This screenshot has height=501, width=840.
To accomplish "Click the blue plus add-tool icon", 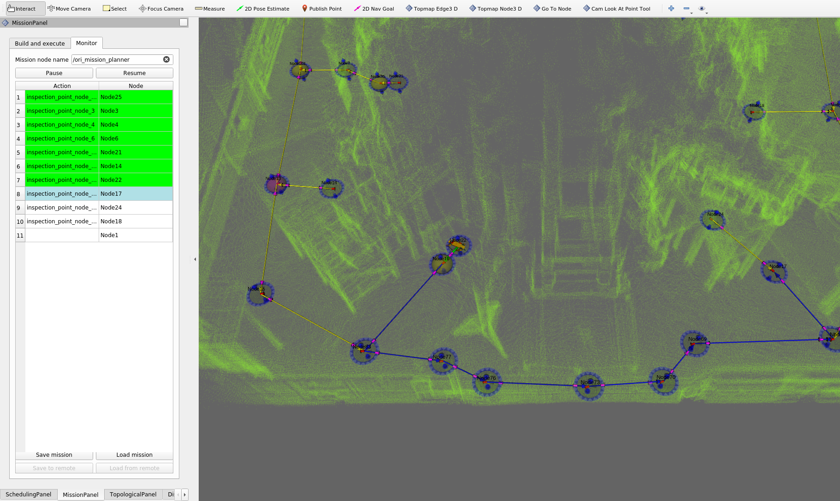I will pos(671,8).
